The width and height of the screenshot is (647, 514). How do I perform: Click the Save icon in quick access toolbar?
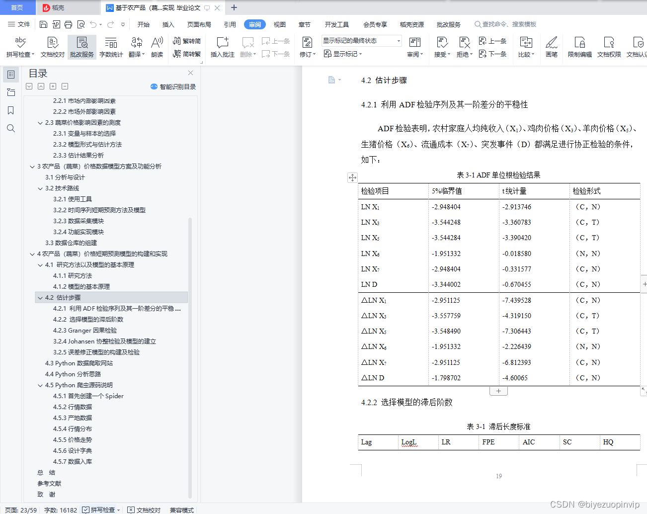(43, 24)
